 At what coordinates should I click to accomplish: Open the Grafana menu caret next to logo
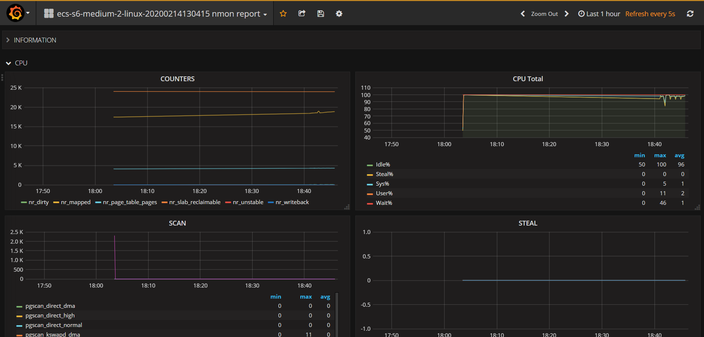click(x=28, y=13)
